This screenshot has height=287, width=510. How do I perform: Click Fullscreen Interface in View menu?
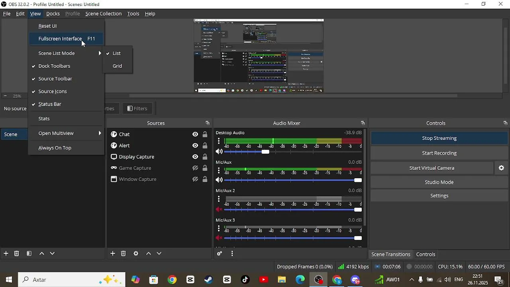coord(66,39)
